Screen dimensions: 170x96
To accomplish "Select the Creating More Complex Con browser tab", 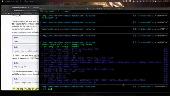I will pos(19,7).
